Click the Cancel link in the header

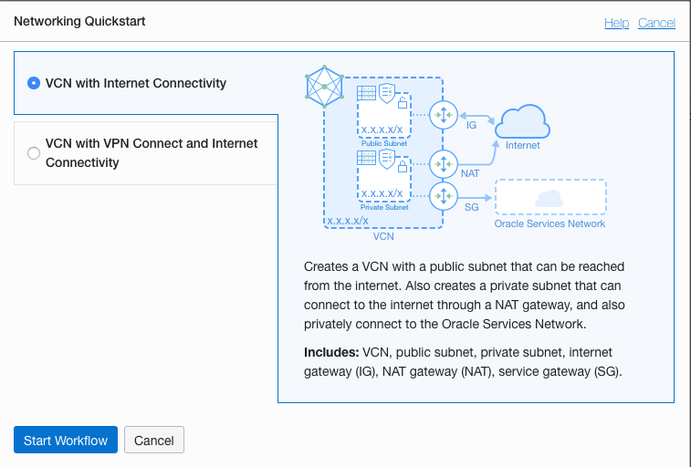[656, 23]
